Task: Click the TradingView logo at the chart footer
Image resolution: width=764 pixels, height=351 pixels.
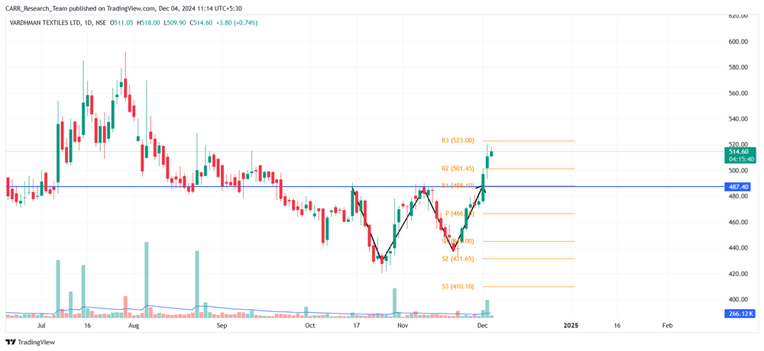Action: tap(31, 343)
